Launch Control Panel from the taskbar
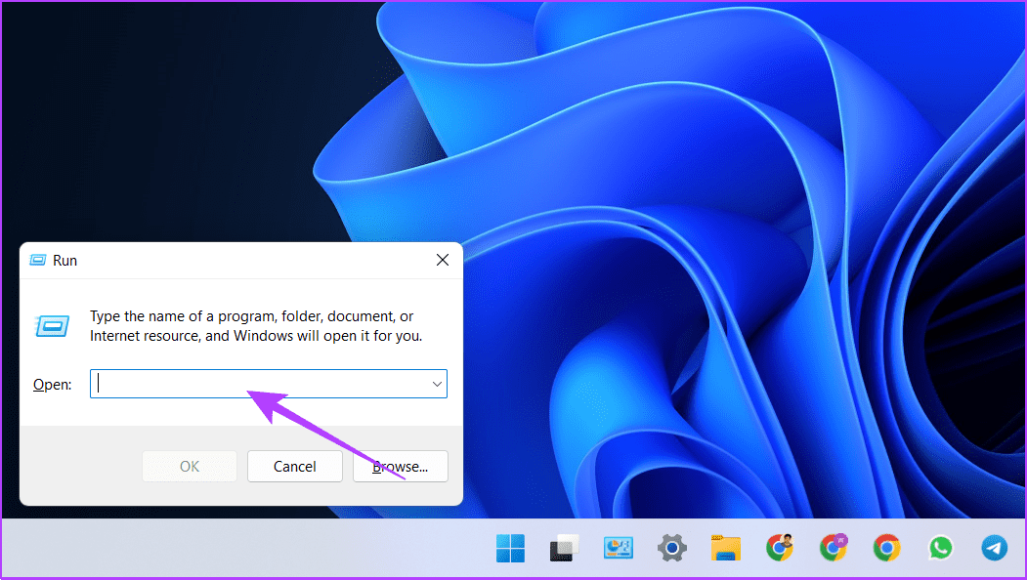Viewport: 1027px width, 580px height. (x=618, y=548)
